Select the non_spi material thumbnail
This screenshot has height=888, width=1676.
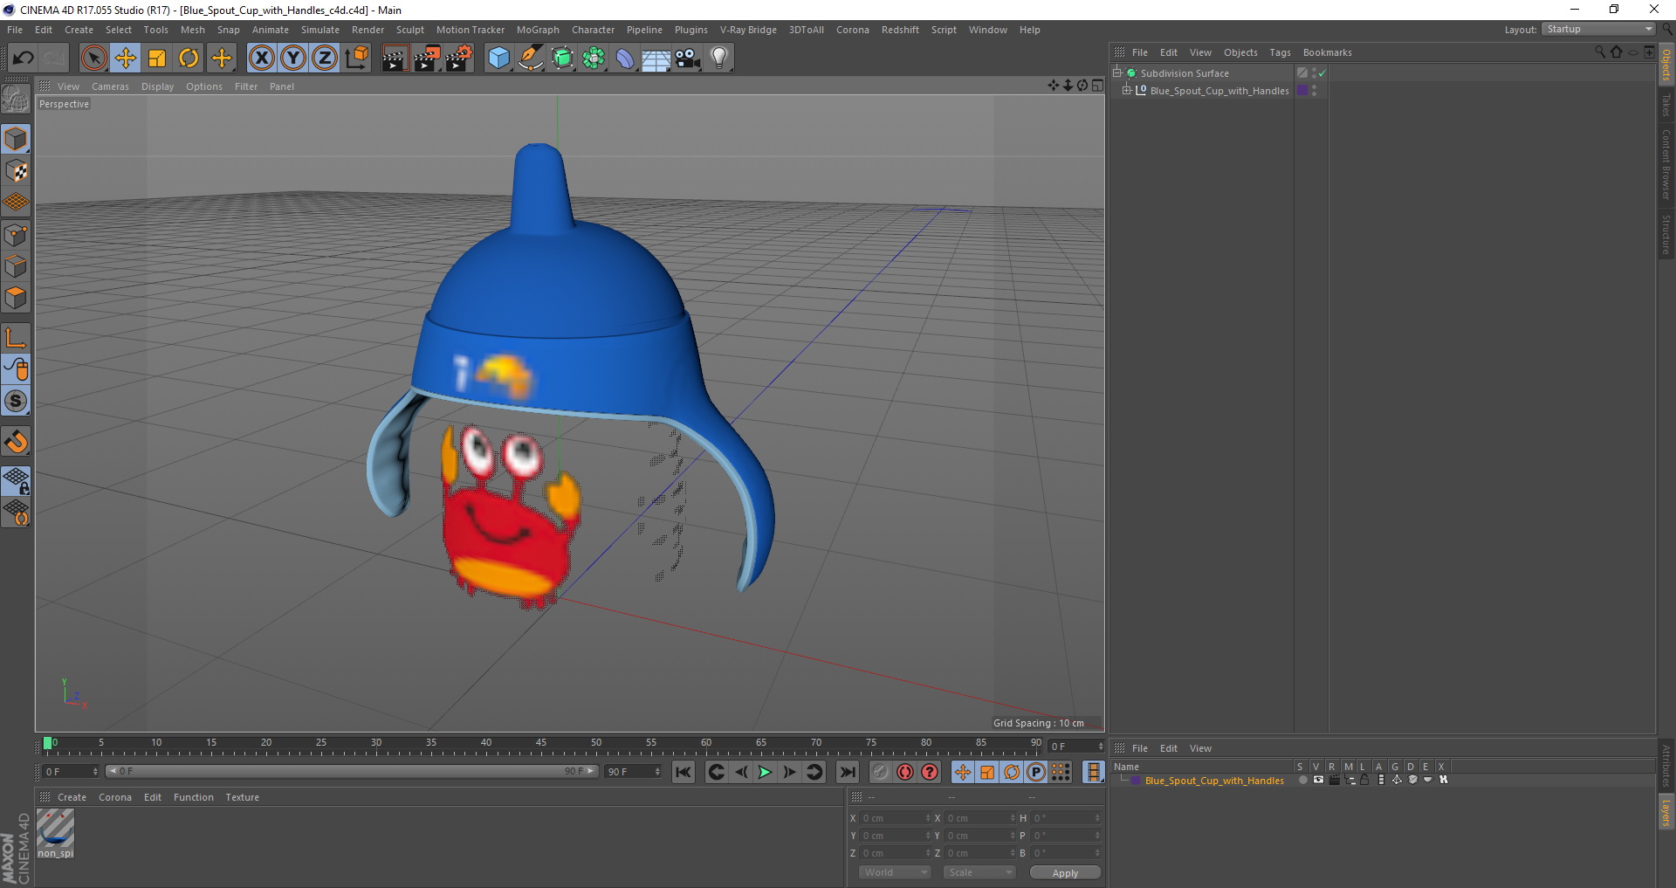[56, 828]
